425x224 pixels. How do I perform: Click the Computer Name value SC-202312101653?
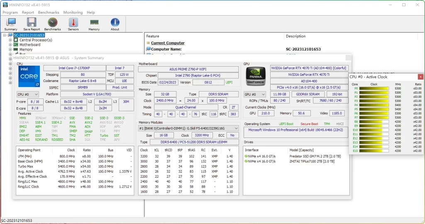point(303,49)
